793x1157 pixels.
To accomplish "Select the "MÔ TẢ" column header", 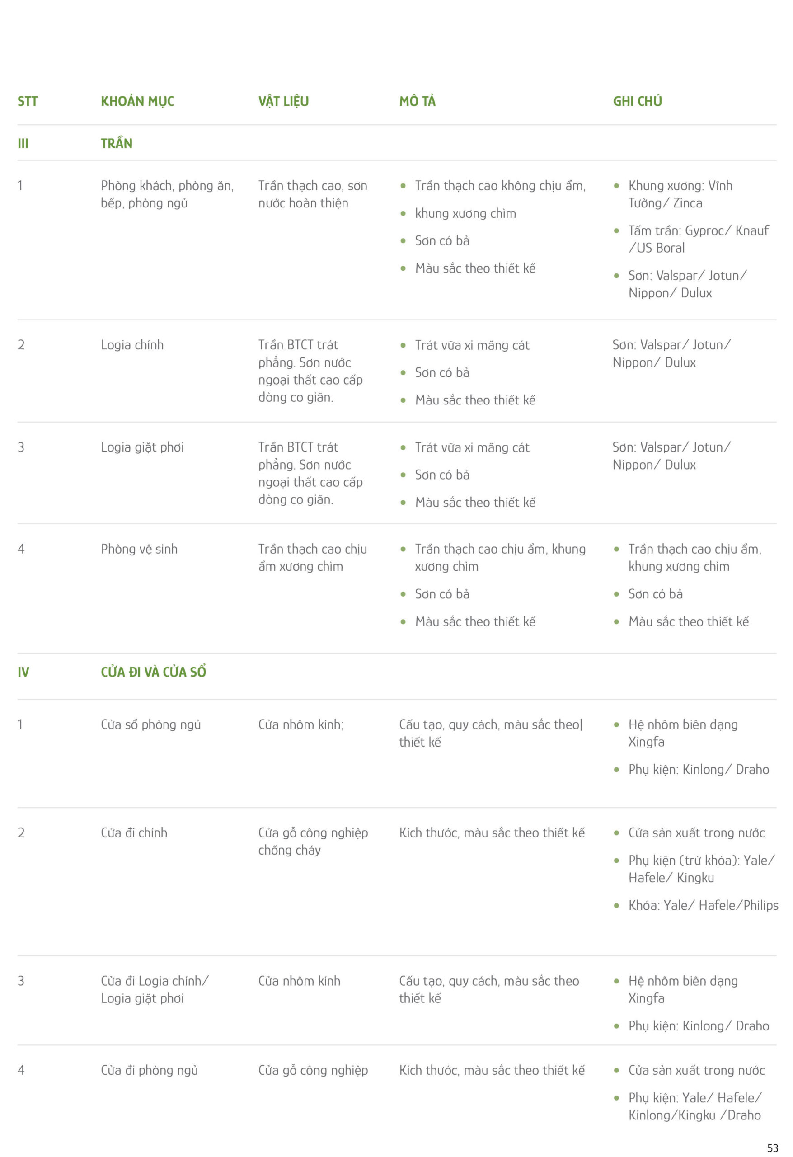I will 417,102.
